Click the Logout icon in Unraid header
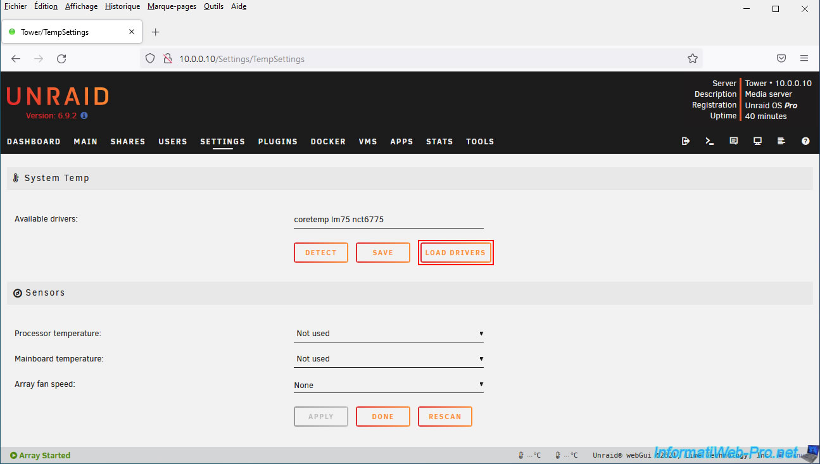The image size is (820, 464). [685, 141]
